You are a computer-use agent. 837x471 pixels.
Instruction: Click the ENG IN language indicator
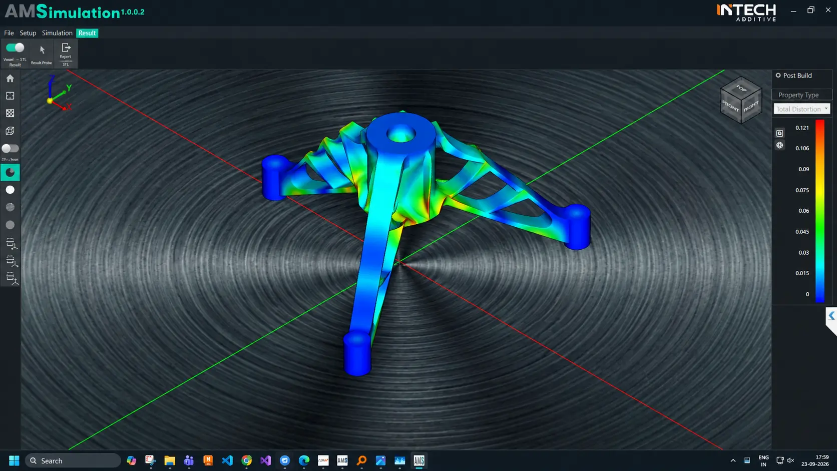763,460
